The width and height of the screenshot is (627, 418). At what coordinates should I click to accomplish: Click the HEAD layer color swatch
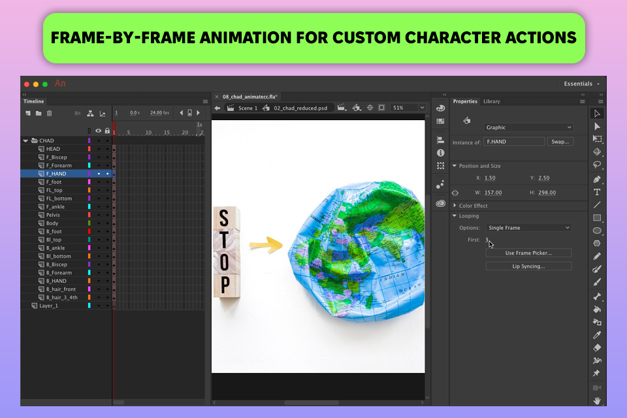[x=89, y=149]
